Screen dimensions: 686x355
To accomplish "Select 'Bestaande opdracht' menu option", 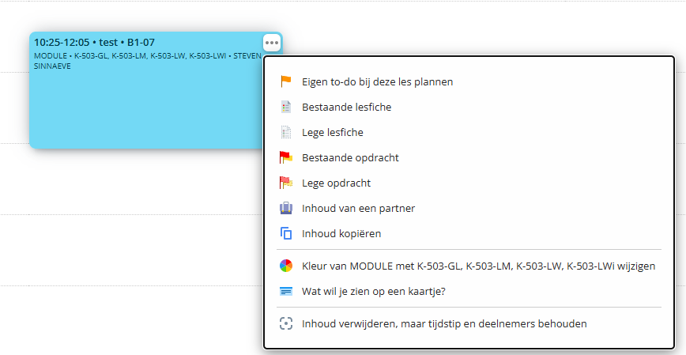I will [350, 157].
